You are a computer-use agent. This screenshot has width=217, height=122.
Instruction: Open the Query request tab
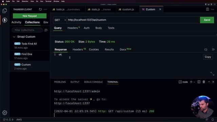(x=58, y=28)
